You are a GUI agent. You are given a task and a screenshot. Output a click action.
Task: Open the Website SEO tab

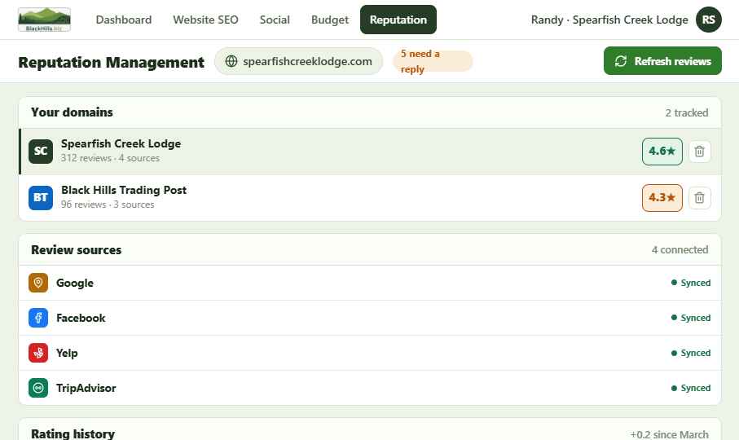point(205,20)
